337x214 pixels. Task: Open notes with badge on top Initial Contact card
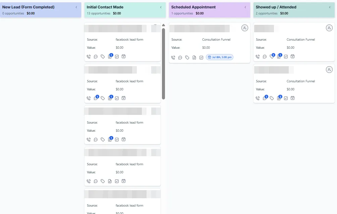pos(110,56)
